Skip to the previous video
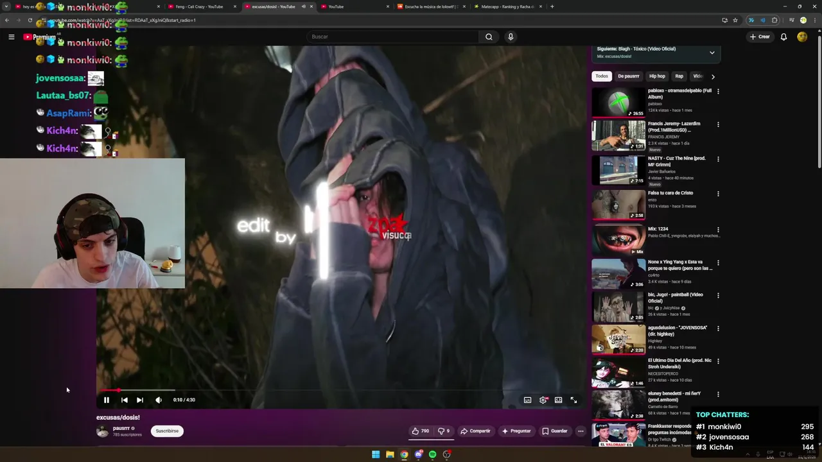This screenshot has width=822, height=462. [x=125, y=400]
